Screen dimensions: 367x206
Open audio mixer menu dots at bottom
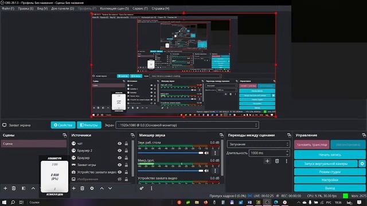click(151, 188)
